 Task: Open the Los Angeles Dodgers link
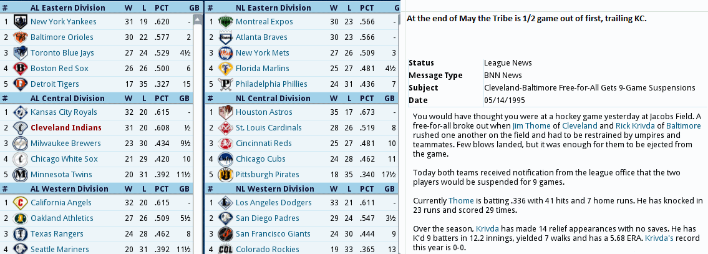[x=274, y=202]
